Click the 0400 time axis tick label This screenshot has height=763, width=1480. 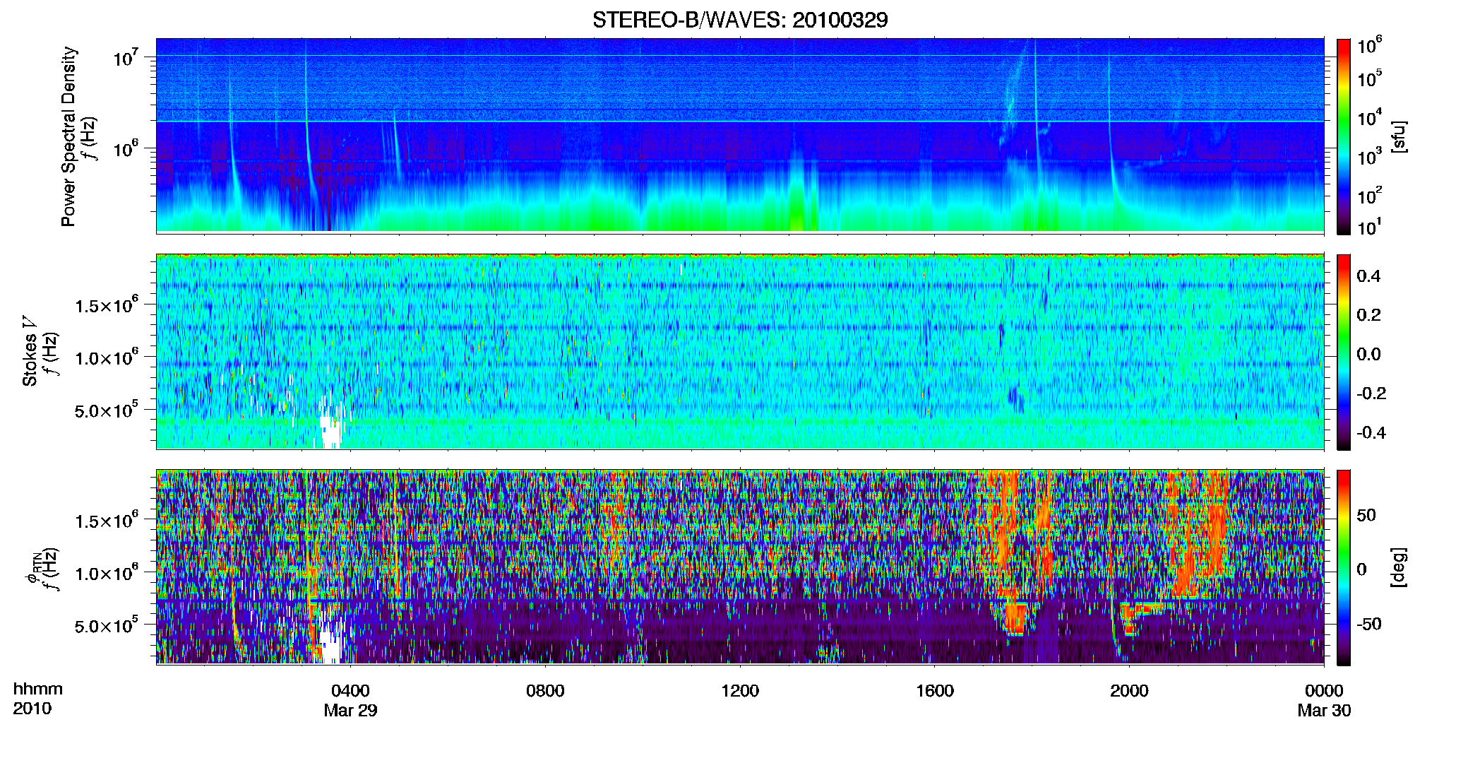[350, 691]
